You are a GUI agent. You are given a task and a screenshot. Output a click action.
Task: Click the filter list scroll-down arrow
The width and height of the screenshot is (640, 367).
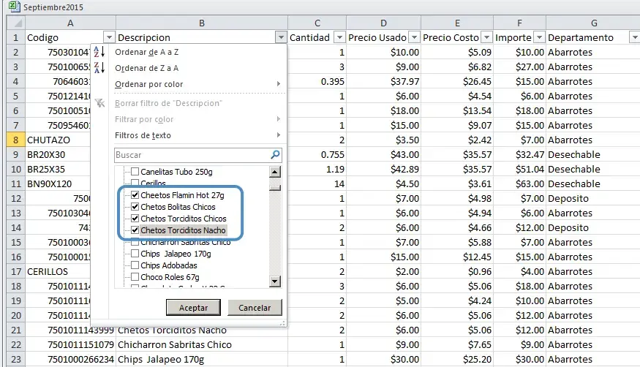[275, 281]
